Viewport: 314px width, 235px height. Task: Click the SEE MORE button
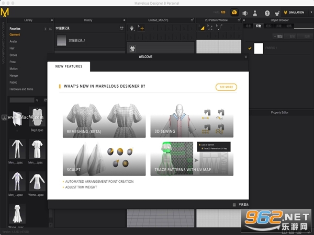226,87
